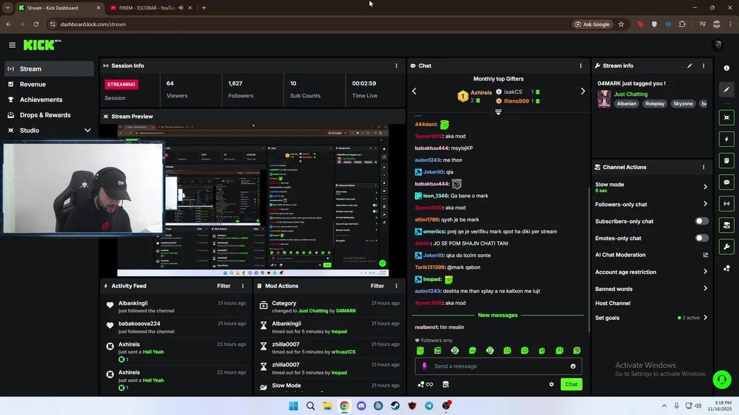The image size is (739, 415).
Task: Click the Kick logo in the header
Action: 42,45
